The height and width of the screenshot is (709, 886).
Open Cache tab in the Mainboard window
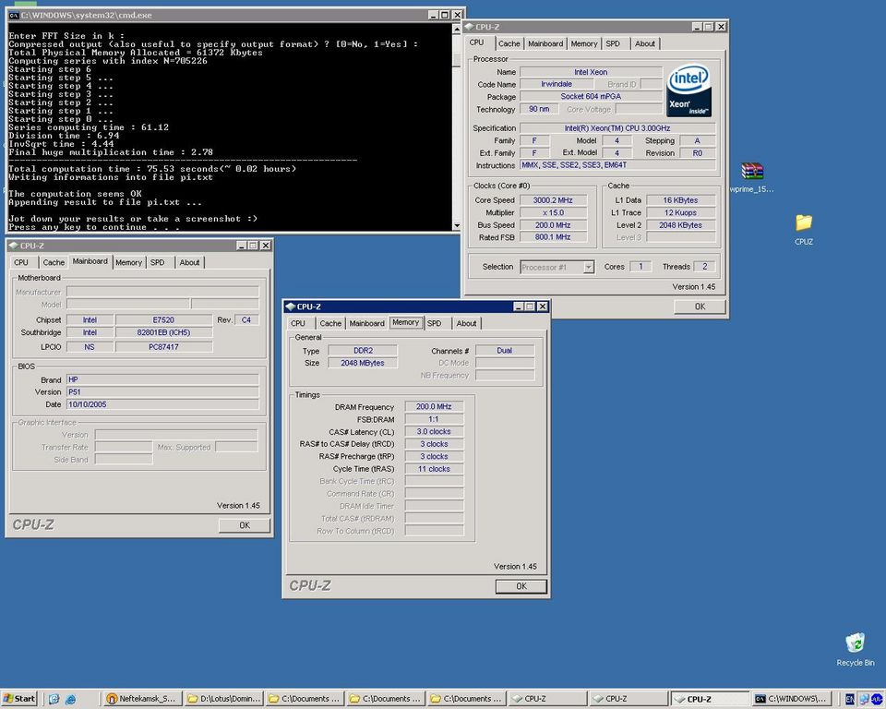[x=54, y=262]
